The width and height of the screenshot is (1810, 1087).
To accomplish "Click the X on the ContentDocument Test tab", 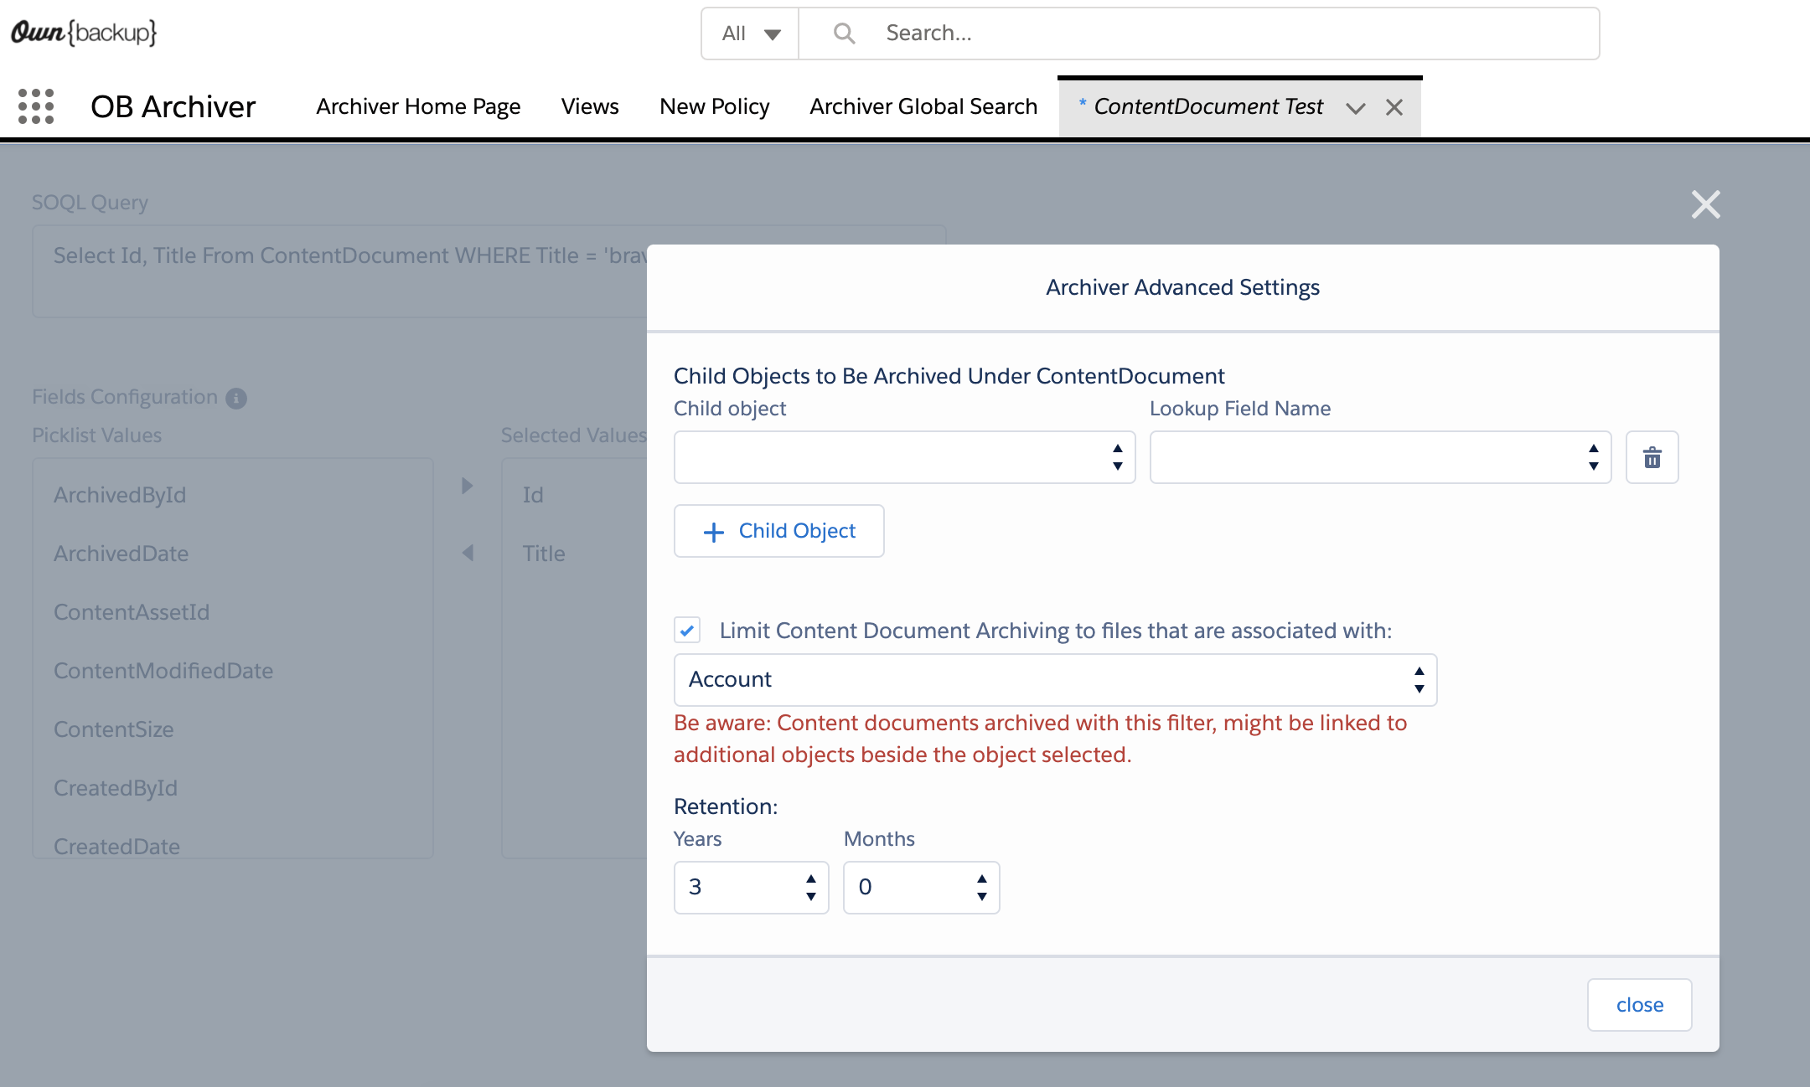I will tap(1394, 107).
